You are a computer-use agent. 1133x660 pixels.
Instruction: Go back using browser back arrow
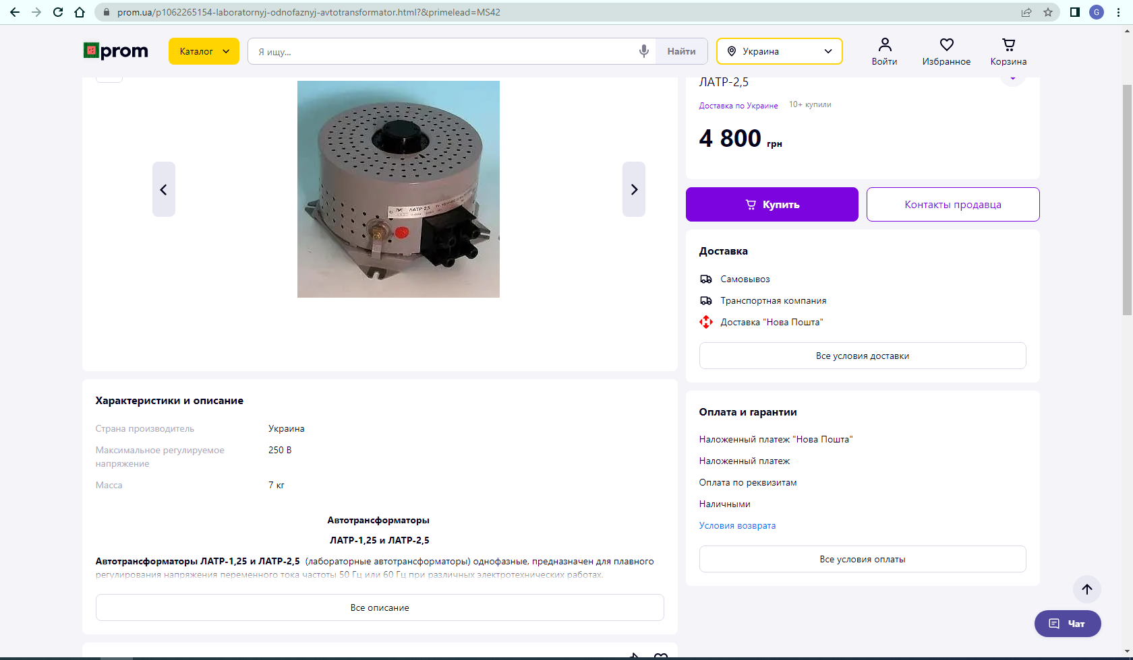(x=15, y=12)
